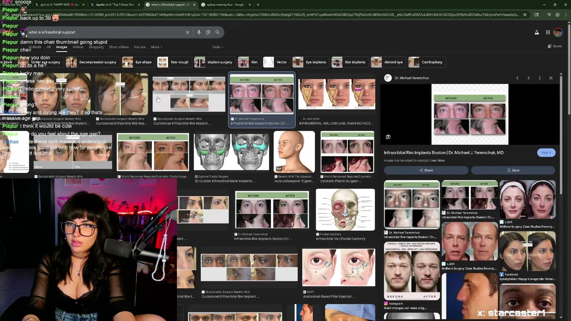Open three-dot options in image preview
Screen dimensions: 571x321
click(x=540, y=78)
